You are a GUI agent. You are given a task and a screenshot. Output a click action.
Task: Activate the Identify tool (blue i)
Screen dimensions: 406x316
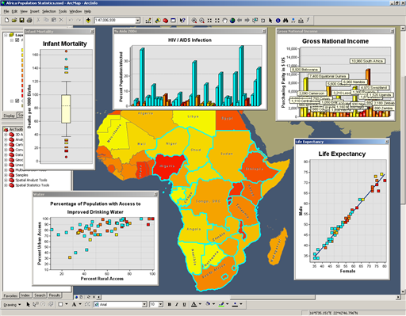pos(278,21)
